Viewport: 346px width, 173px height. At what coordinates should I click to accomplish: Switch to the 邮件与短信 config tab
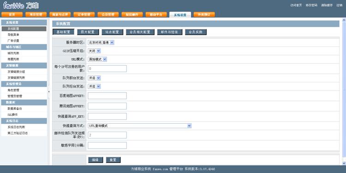[169, 32]
